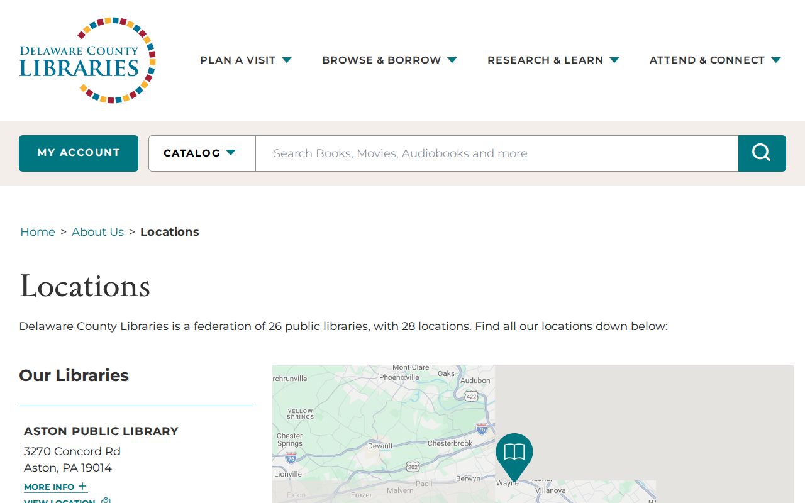Click the 'Audubon' label on the map
Image resolution: width=805 pixels, height=503 pixels.
pos(475,380)
